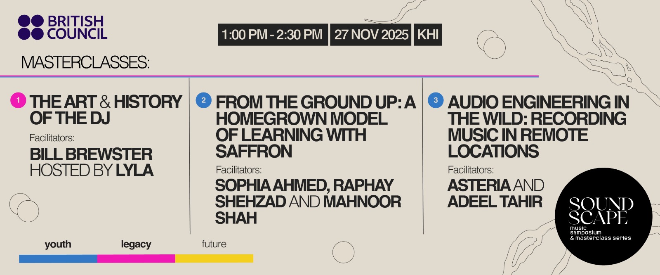Click the overlapping circles near the KHI badge
The height and width of the screenshot is (275, 660).
point(491,44)
